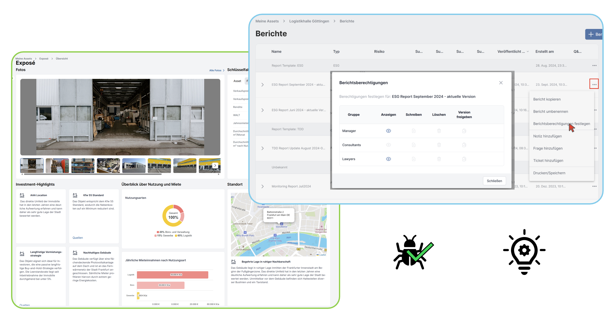The image size is (615, 322).
Task: Click Nachhaltiges Gebäude building icon
Action: click(75, 253)
